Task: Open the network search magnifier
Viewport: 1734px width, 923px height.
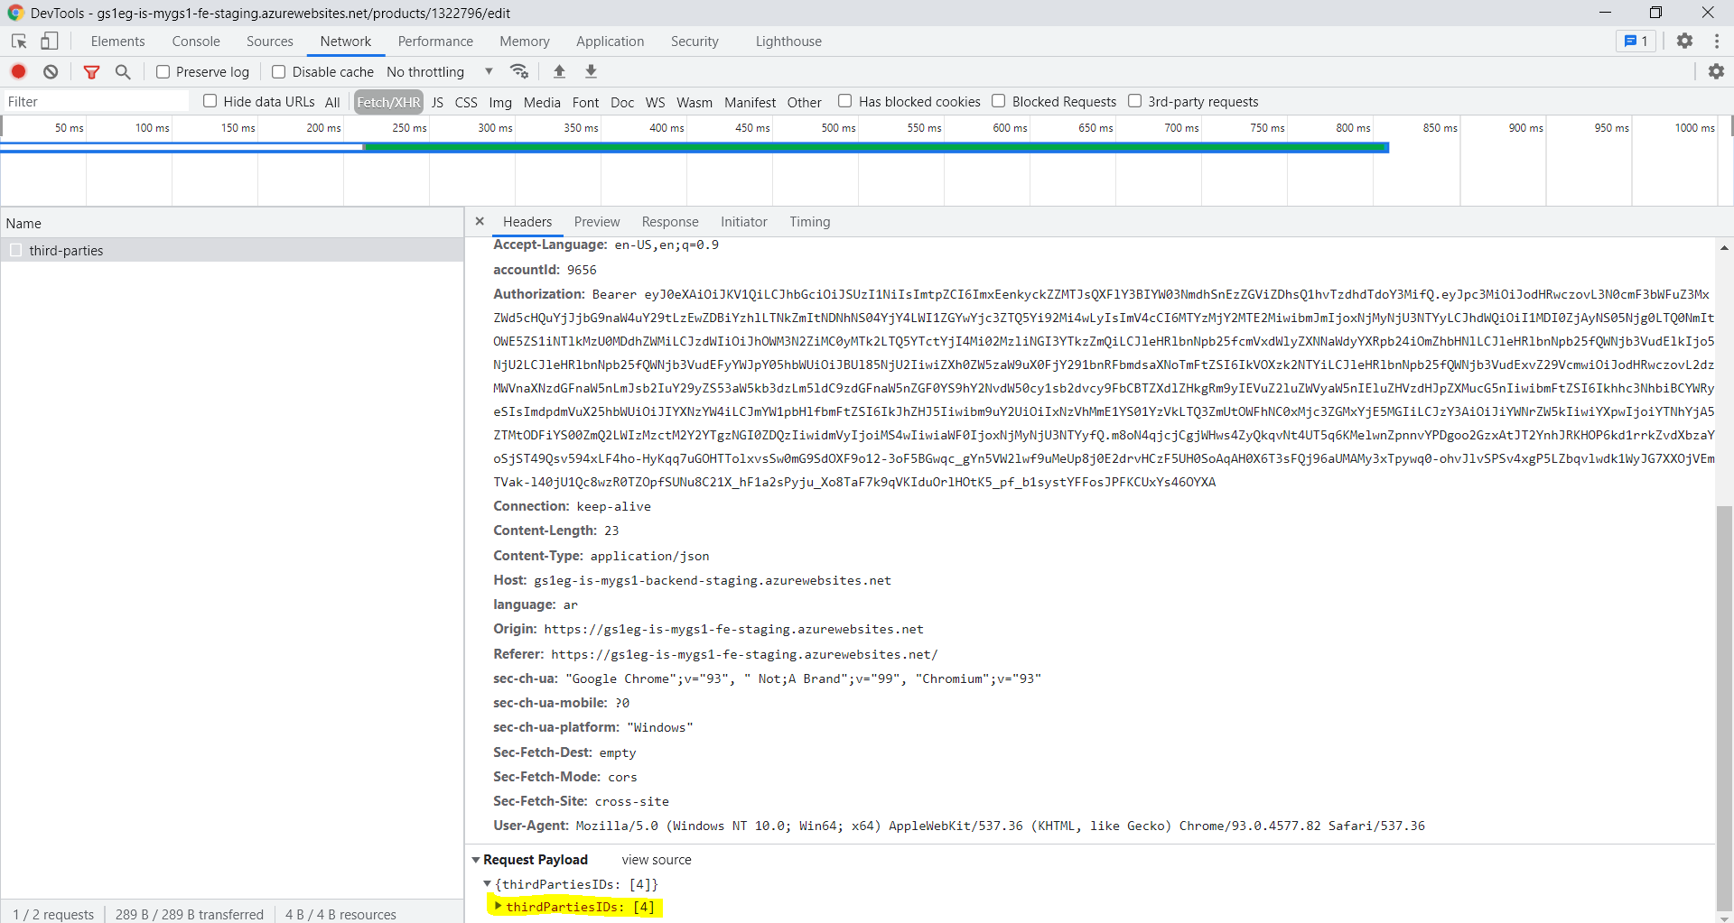Action: tap(123, 71)
